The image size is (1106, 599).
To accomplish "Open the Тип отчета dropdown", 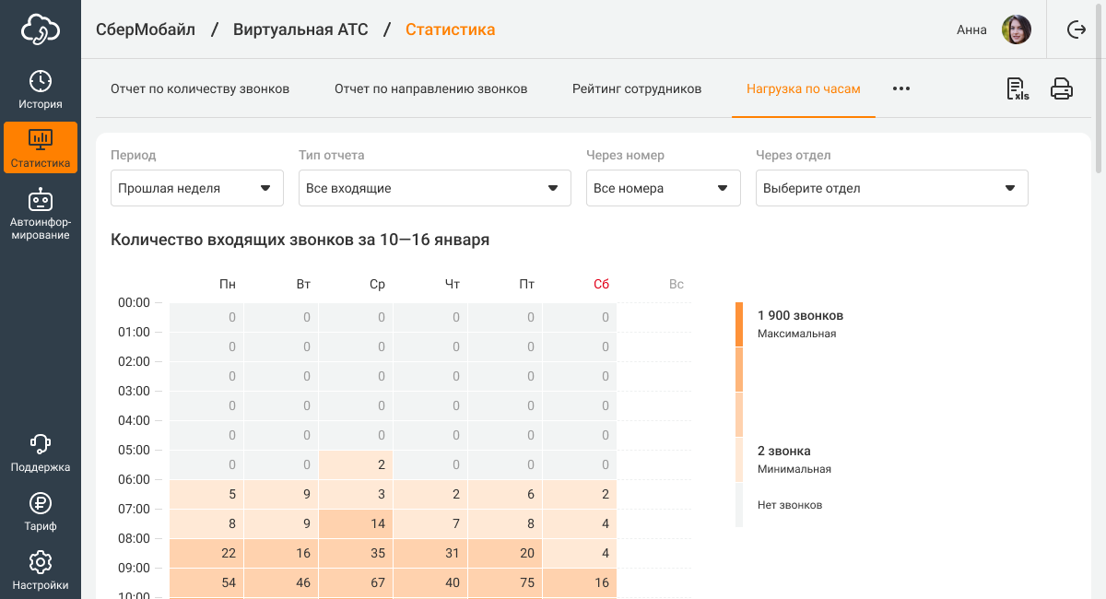I will (433, 188).
